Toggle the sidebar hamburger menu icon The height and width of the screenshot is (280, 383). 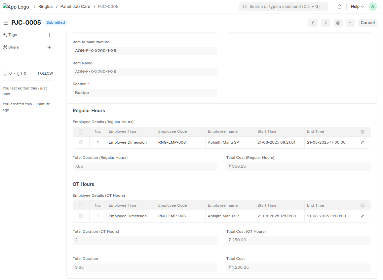click(x=6, y=23)
